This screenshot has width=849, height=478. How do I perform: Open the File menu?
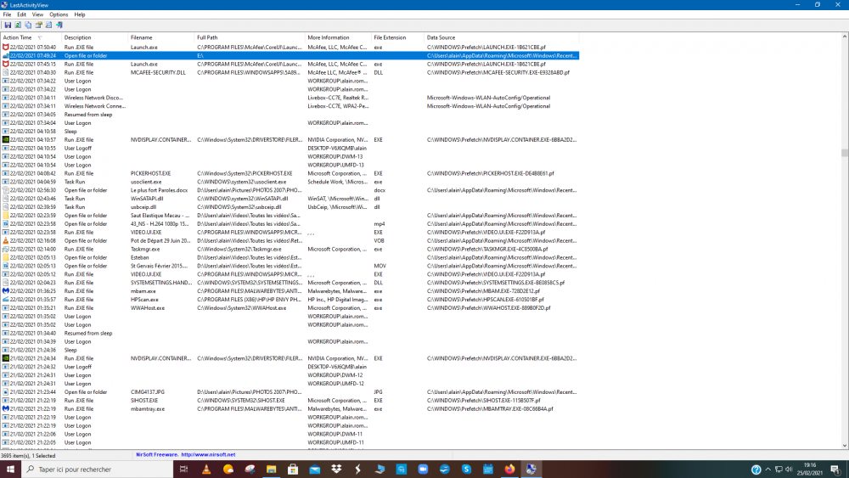(x=8, y=14)
